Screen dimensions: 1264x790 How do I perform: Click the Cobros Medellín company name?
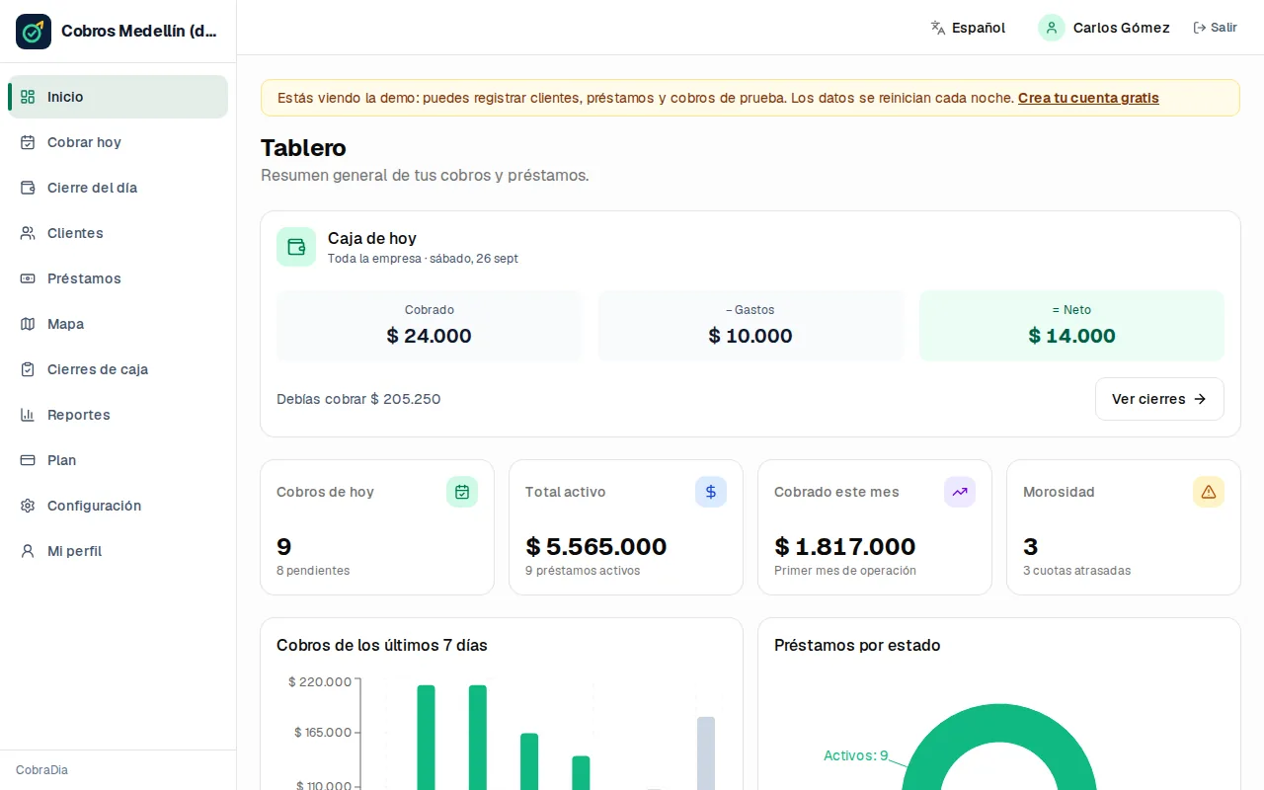pos(139,31)
